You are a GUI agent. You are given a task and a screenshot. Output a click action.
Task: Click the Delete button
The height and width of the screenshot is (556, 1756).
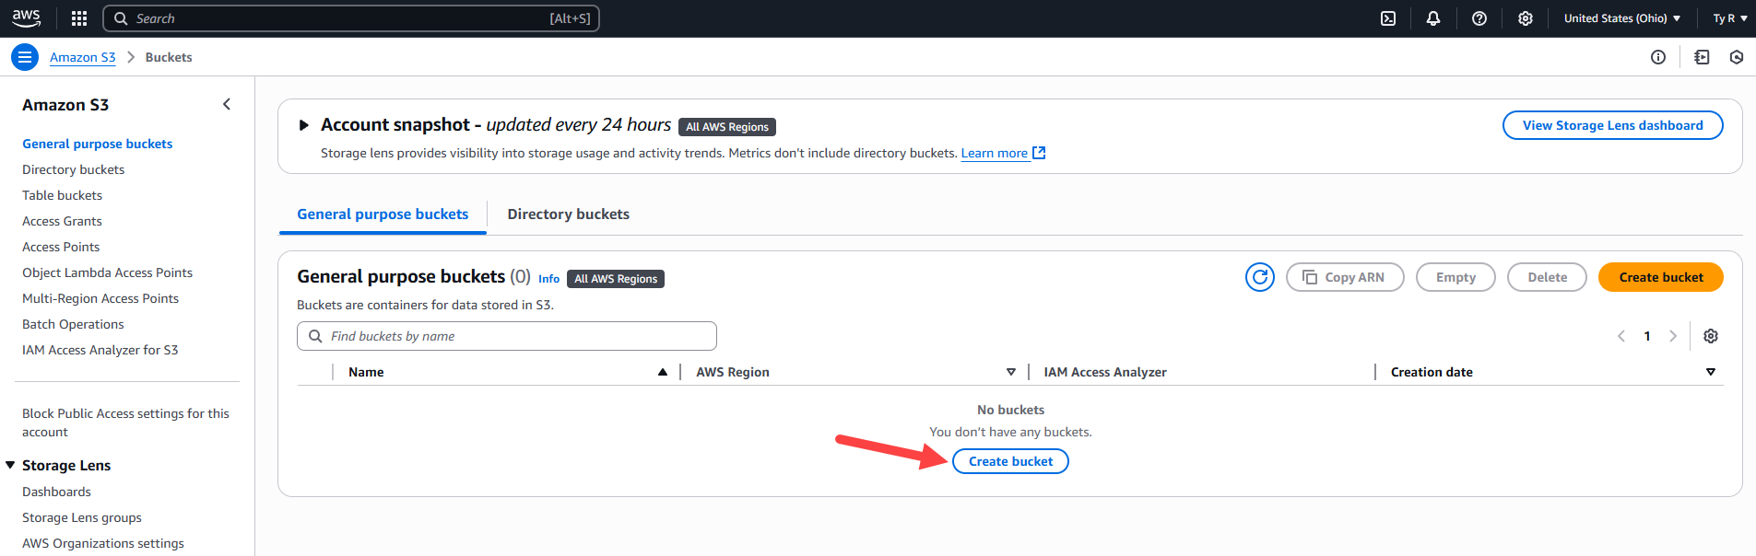[1547, 277]
